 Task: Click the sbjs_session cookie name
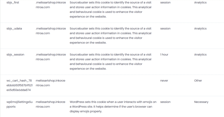[x=15, y=55]
